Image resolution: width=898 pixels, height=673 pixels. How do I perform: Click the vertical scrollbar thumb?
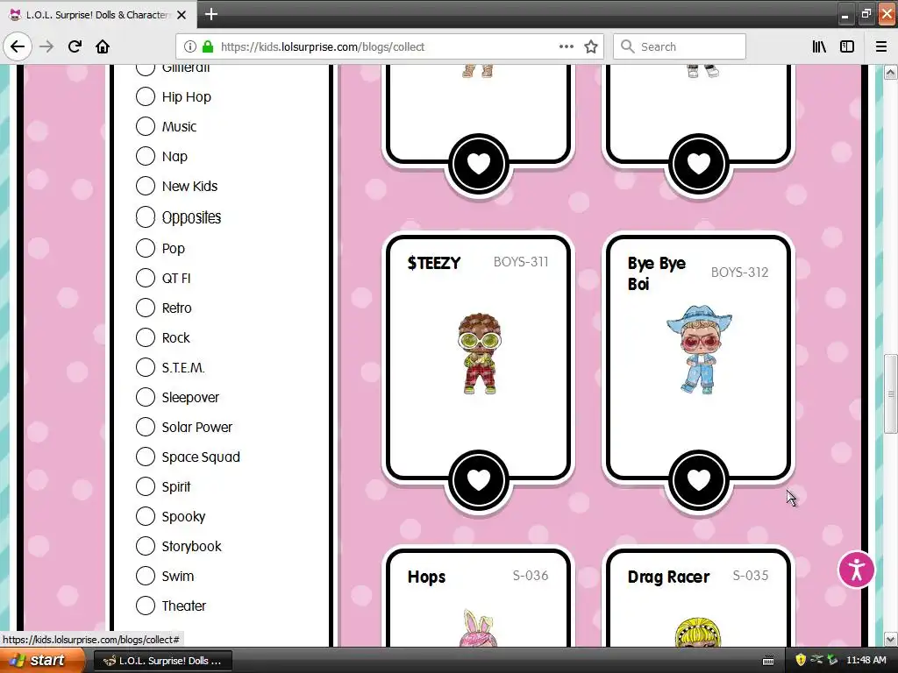(890, 393)
